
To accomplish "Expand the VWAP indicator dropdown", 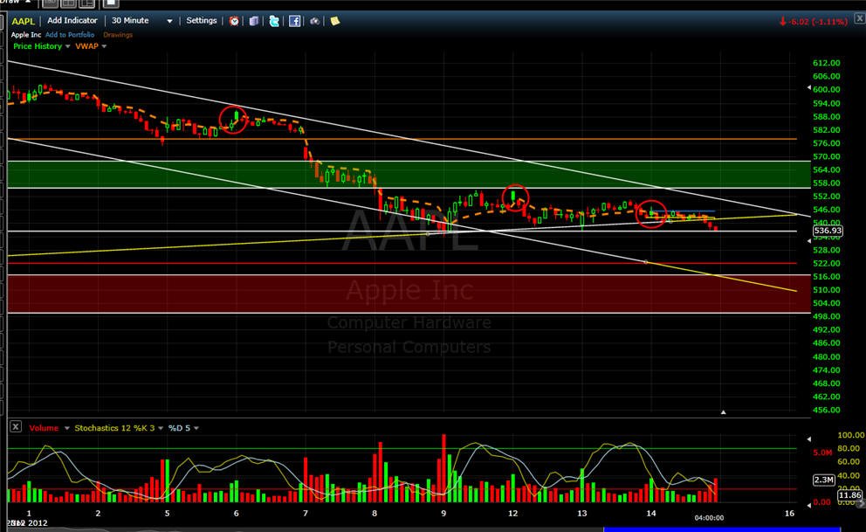I will pyautogui.click(x=104, y=46).
